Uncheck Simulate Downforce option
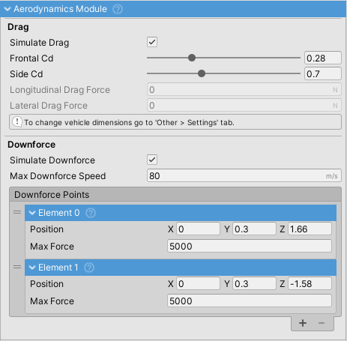The width and height of the screenshot is (347, 341). [x=152, y=160]
